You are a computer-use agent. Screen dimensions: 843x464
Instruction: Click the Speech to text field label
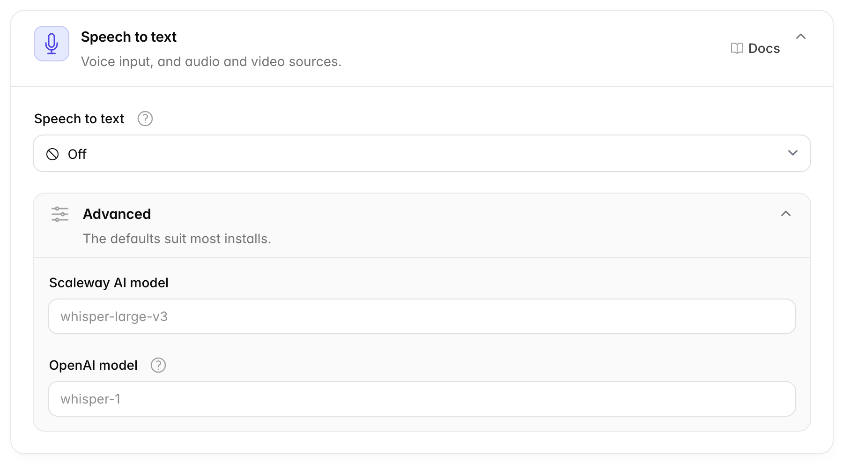(x=79, y=119)
